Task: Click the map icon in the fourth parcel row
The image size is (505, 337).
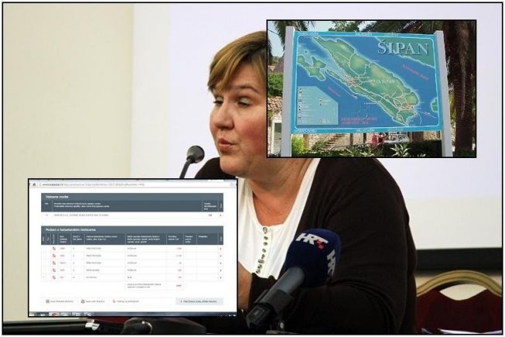Action: 53,270
